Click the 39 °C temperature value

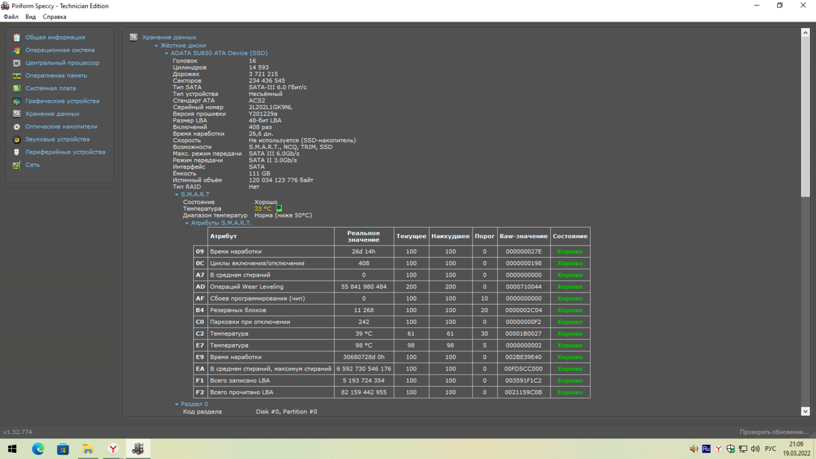point(364,334)
